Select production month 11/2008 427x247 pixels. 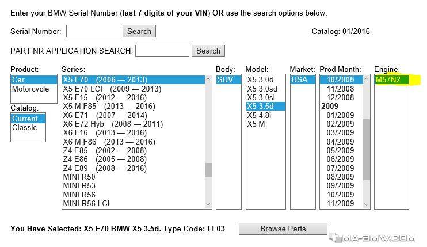[x=341, y=89]
